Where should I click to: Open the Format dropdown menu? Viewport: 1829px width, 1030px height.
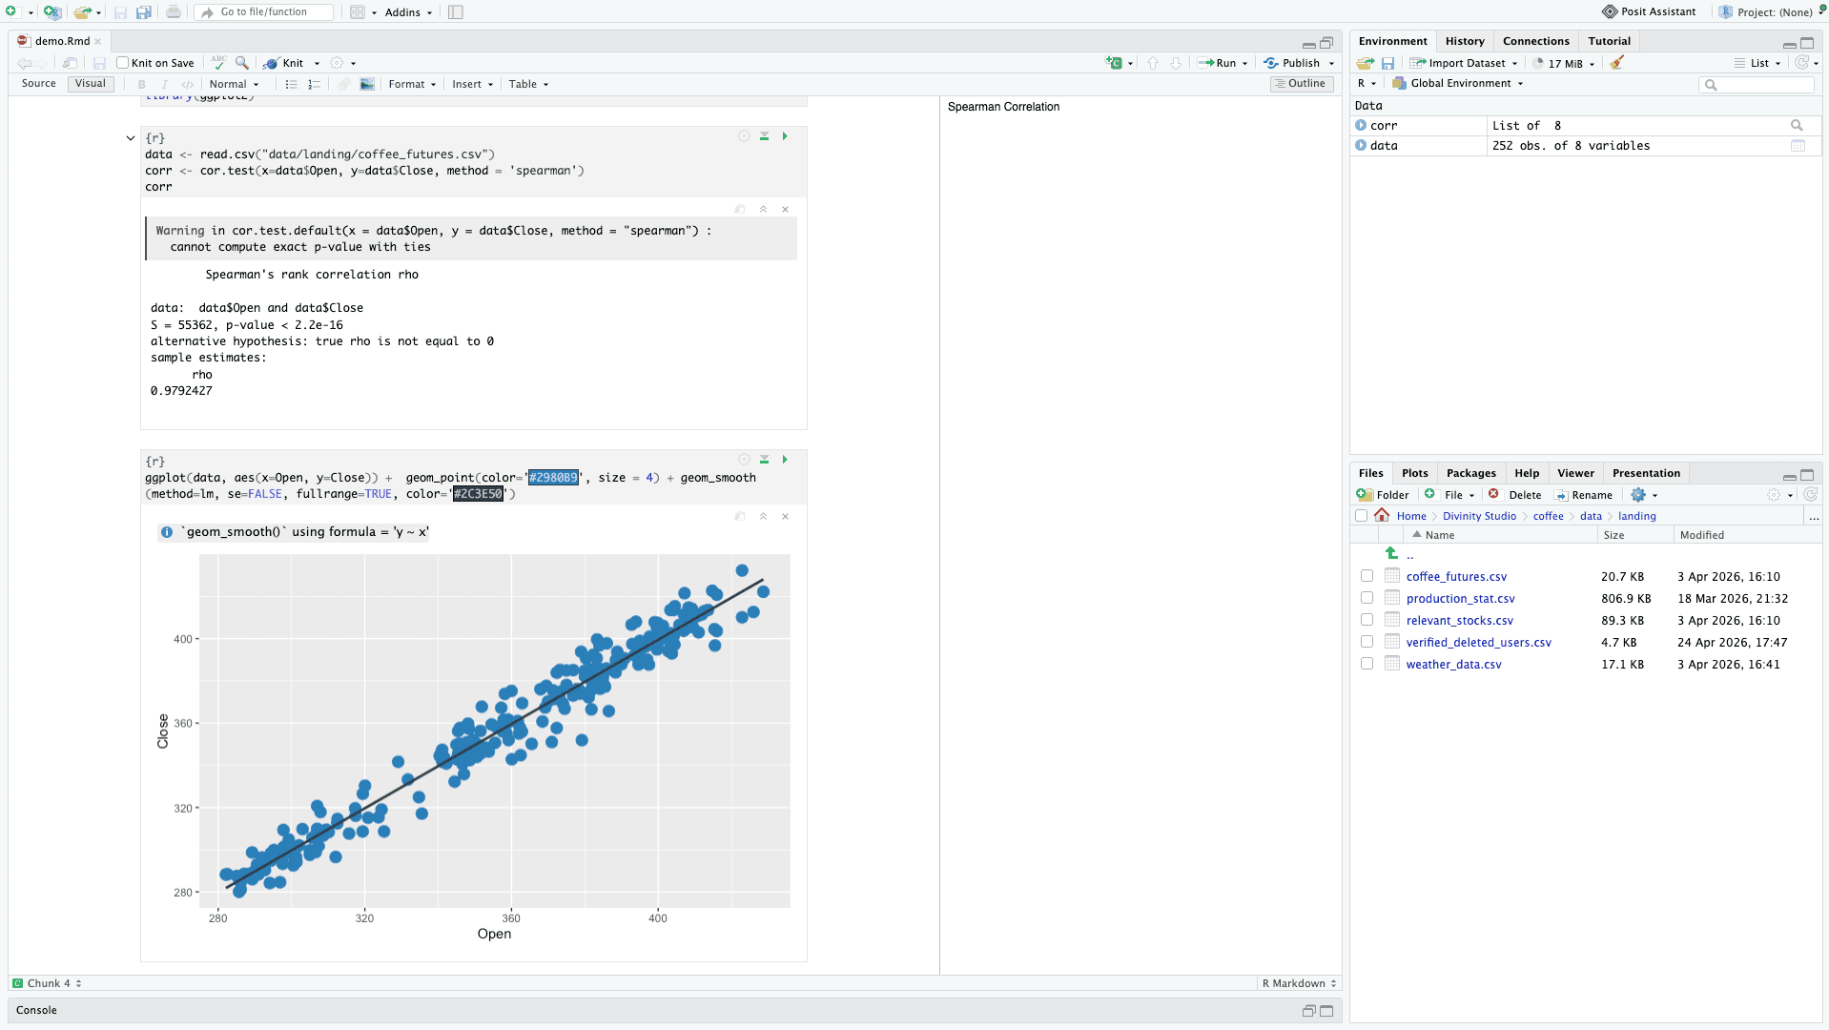tap(412, 84)
